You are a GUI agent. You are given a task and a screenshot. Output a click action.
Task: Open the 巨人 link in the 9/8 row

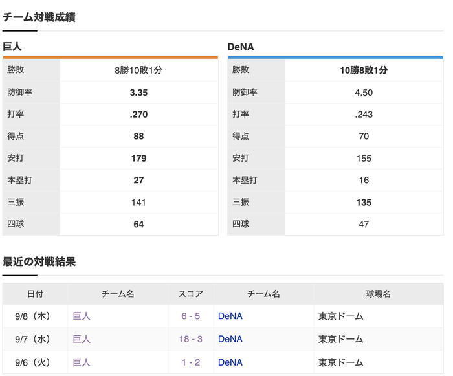click(82, 316)
